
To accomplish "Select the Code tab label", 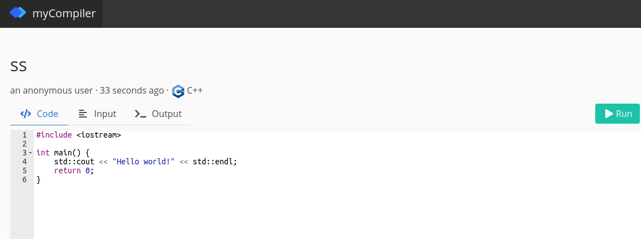I will [47, 114].
